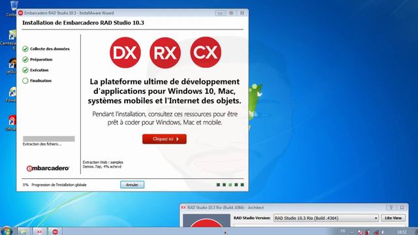Image resolution: width=418 pixels, height=235 pixels.
Task: Click the Préparation step checkmark icon
Action: coord(25,59)
